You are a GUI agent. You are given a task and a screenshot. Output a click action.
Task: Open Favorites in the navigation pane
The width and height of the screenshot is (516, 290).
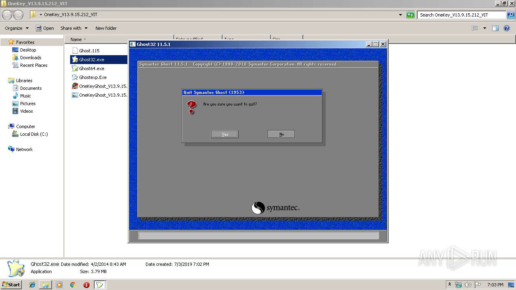tap(25, 42)
